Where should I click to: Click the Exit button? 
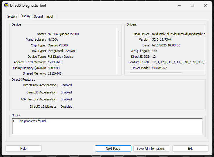tap(190, 149)
